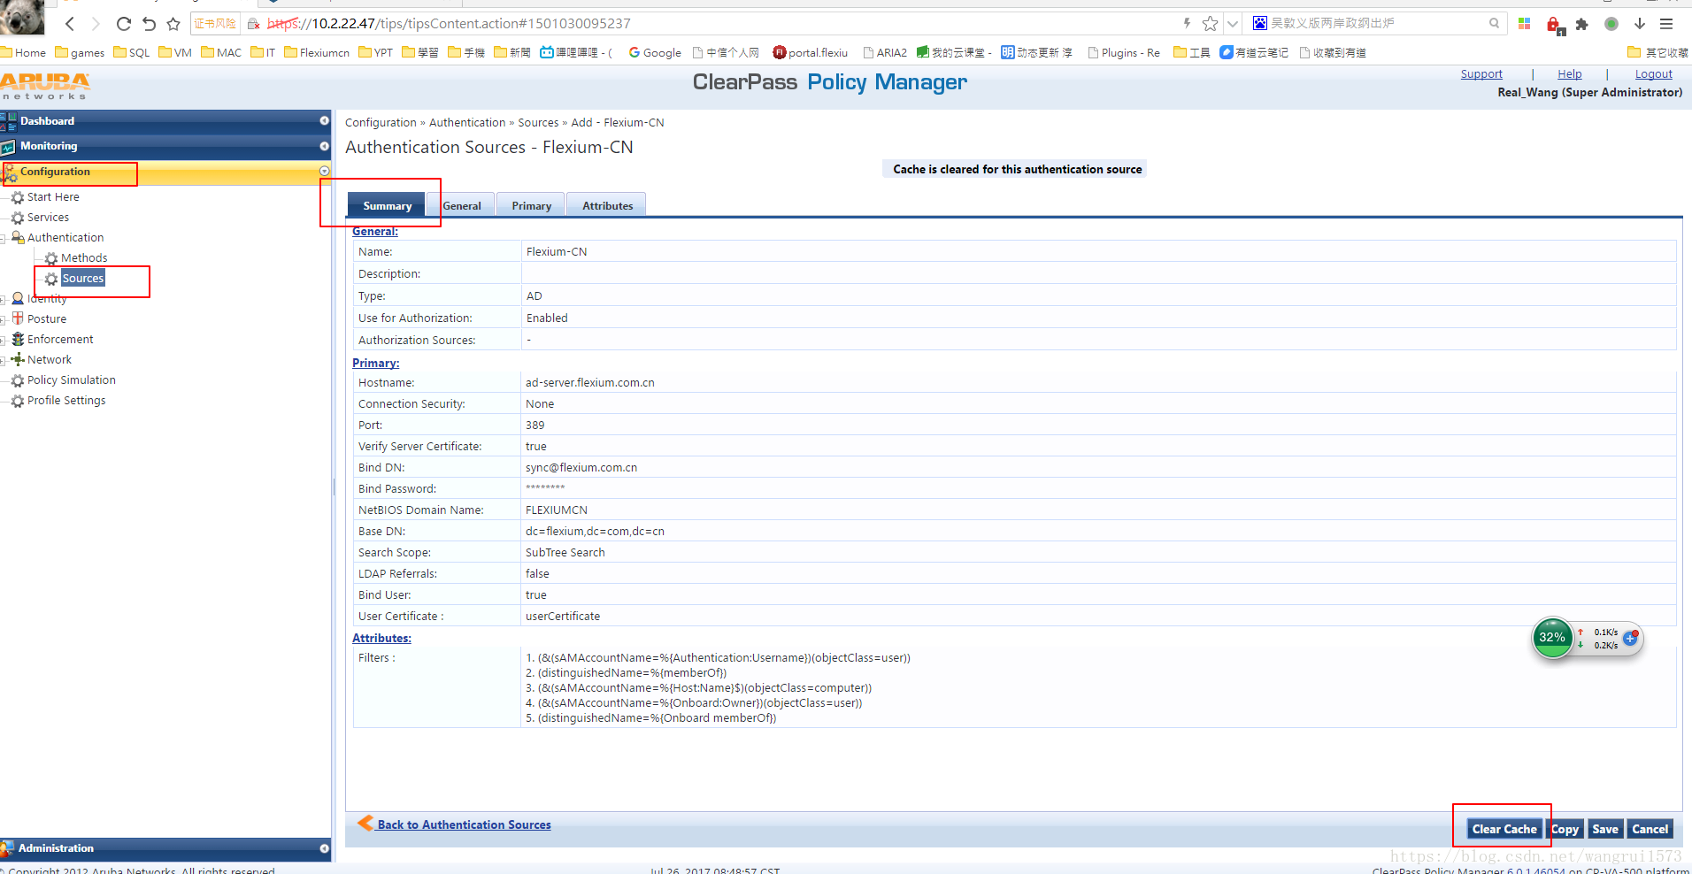Click the colorful apps grid icon
Screen dimensions: 1692x874
click(x=1524, y=24)
